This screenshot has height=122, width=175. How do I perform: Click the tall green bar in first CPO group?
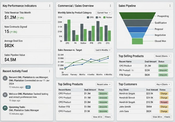(69, 30)
